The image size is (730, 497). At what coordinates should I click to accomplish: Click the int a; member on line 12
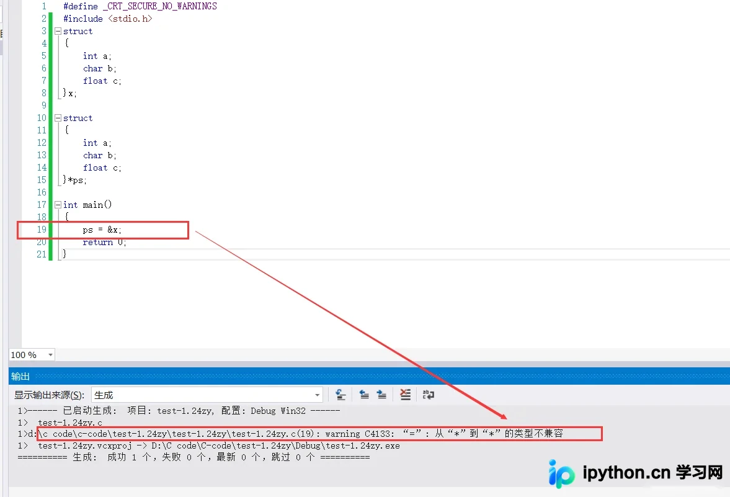tap(97, 143)
